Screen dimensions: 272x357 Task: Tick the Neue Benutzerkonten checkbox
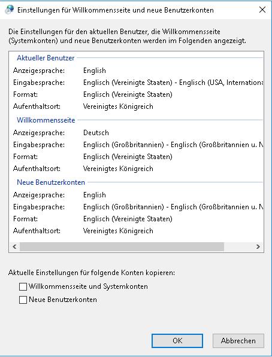(x=23, y=300)
